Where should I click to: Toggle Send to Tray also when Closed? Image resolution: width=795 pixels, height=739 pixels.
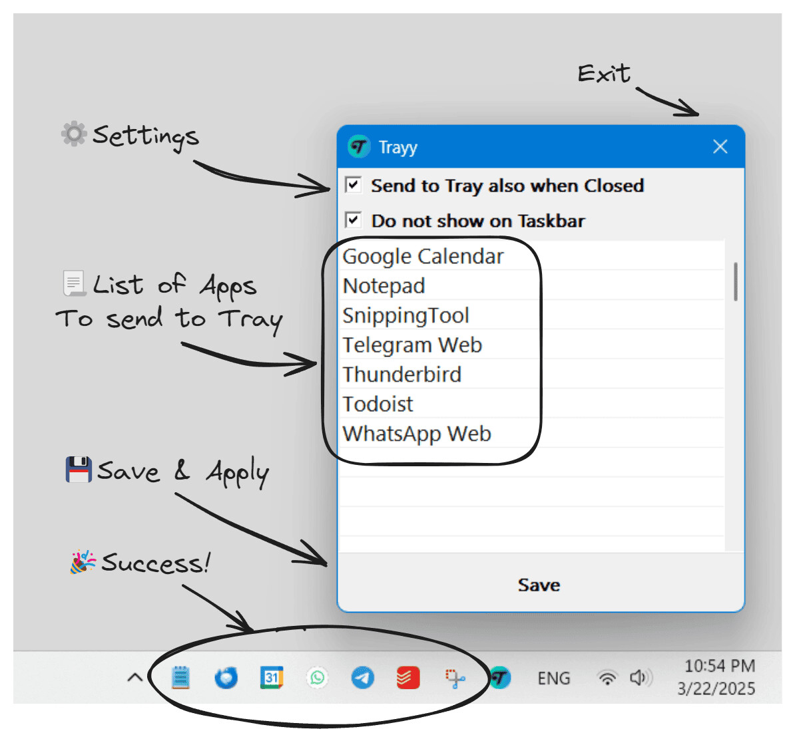pyautogui.click(x=354, y=186)
